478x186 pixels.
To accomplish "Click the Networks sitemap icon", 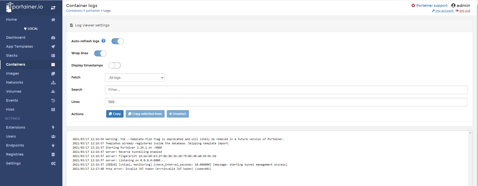I will 53,82.
